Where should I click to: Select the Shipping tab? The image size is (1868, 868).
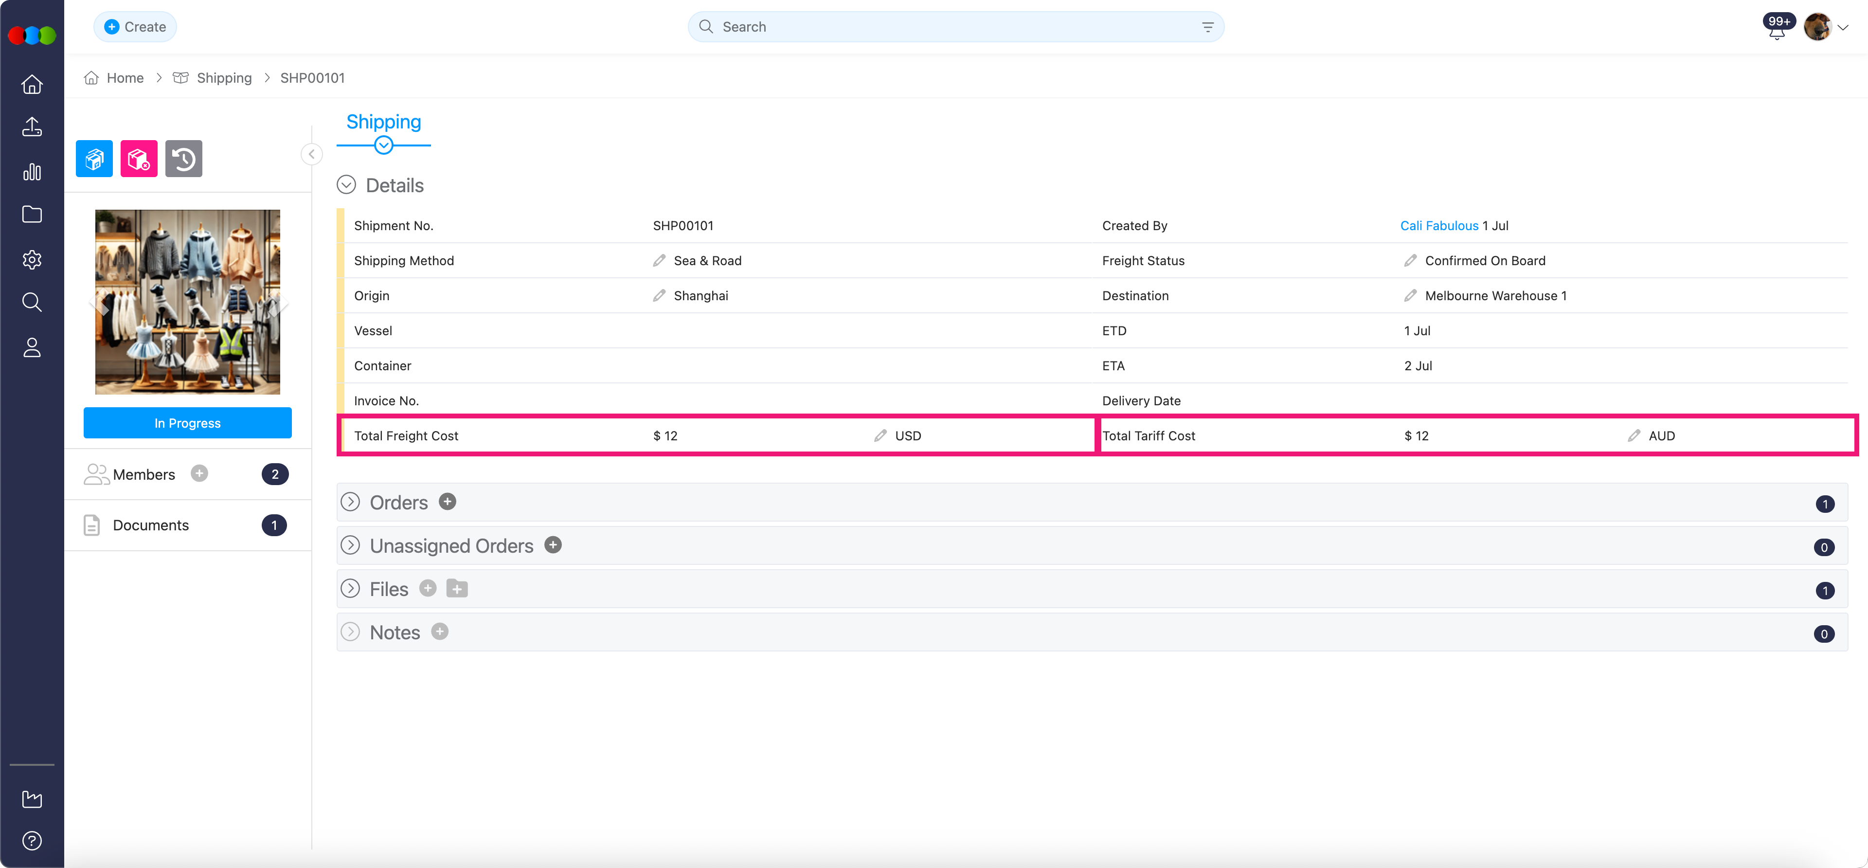384,122
